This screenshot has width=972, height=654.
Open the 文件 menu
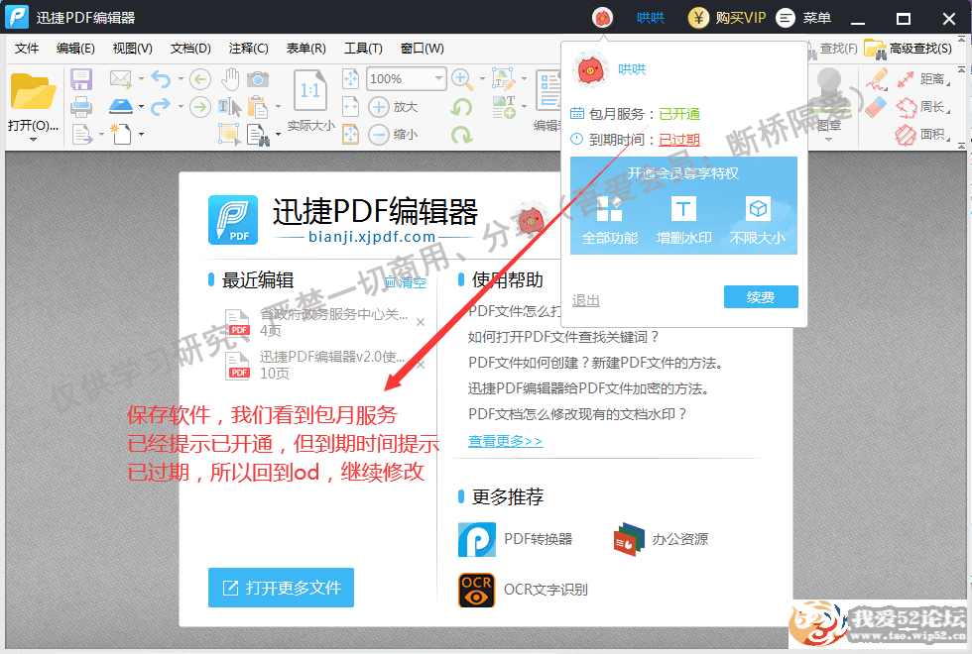[x=27, y=49]
